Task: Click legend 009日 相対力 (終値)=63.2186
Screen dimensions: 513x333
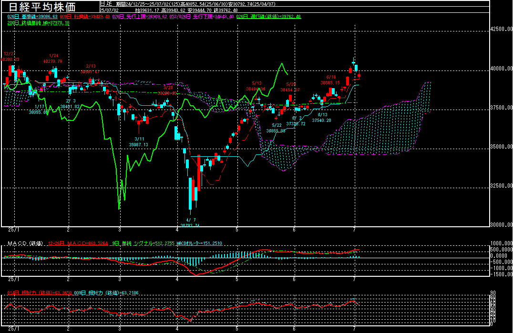Action: 106,293
